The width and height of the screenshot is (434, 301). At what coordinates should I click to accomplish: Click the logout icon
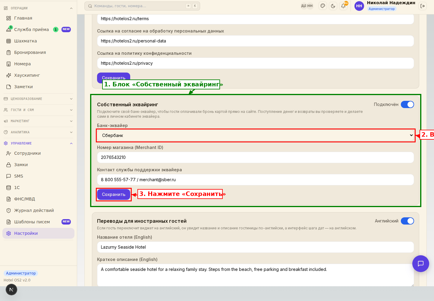[x=423, y=6]
